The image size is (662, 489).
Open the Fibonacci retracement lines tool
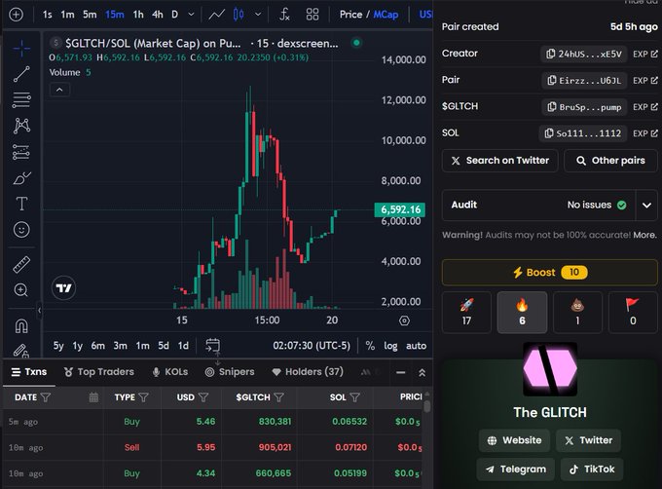point(21,99)
